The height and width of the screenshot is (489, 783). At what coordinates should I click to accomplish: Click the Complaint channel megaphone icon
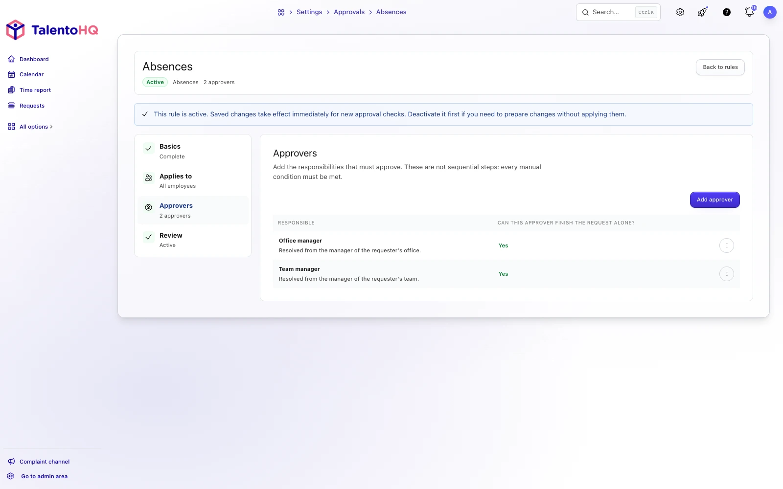pyautogui.click(x=11, y=462)
